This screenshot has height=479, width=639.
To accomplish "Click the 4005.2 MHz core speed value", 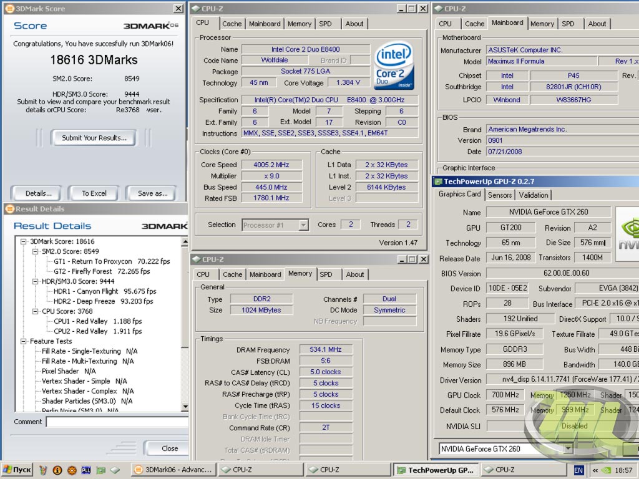I will tap(271, 165).
